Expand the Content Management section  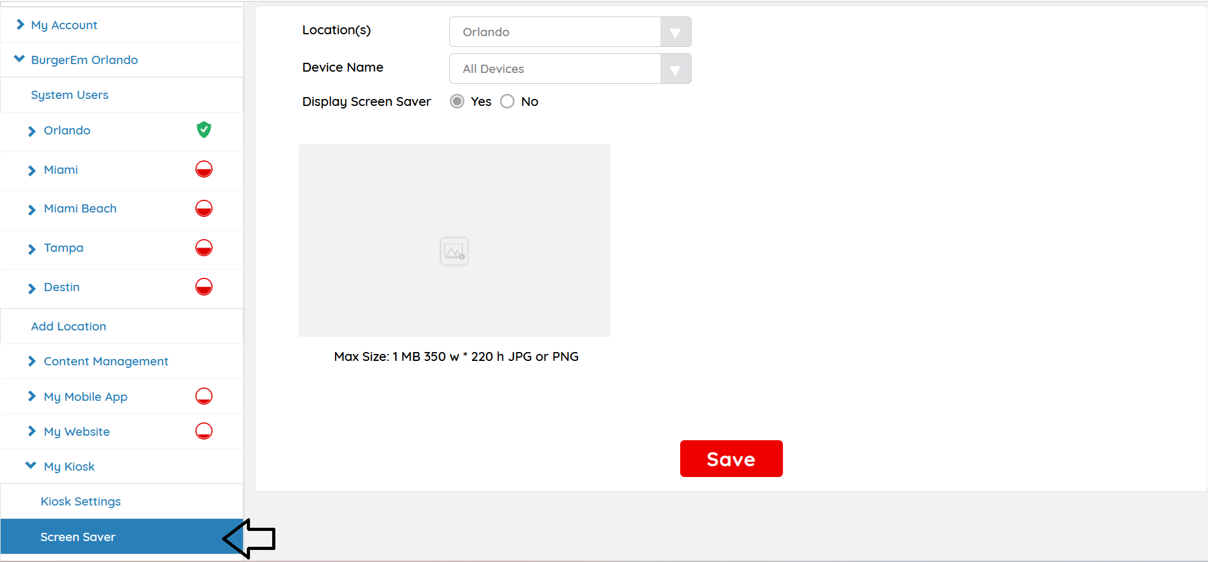[x=105, y=361]
